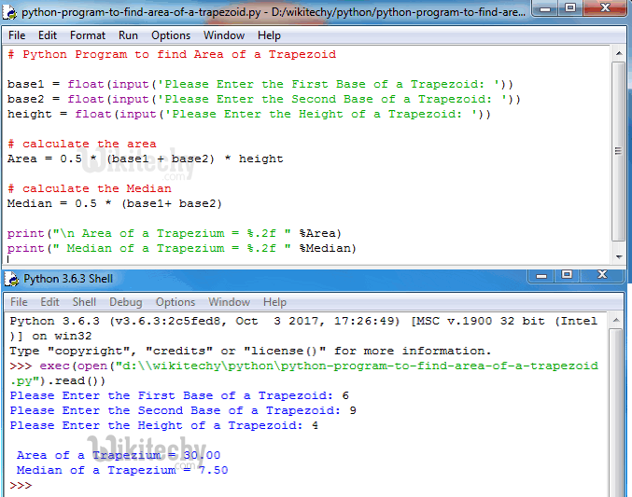The image size is (632, 497).
Task: Close the trapezoid editor window
Action: (605, 8)
